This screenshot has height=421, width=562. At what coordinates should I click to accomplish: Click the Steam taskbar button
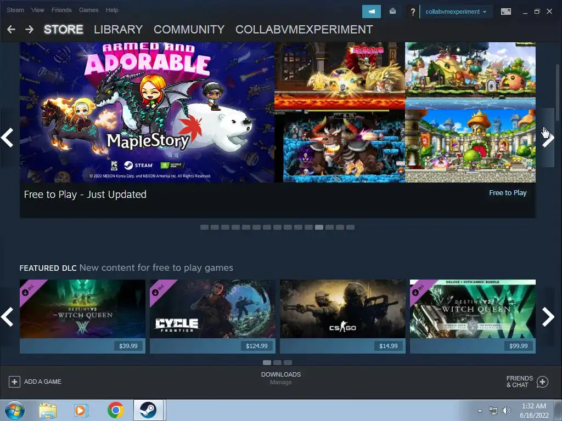pos(148,410)
